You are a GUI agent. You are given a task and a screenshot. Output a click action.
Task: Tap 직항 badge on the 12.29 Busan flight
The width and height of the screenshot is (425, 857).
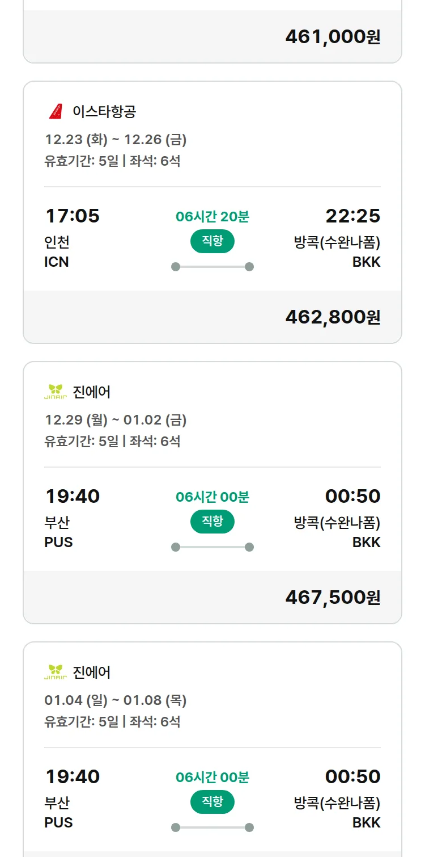click(212, 522)
